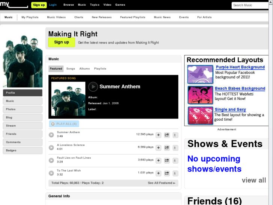Image resolution: width=273 pixels, height=205 pixels.
Task: Click the PLAY ALL (4) button
Action: click(x=64, y=124)
